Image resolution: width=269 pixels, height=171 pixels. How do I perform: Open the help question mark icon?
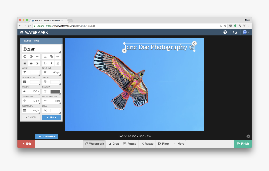(225, 32)
